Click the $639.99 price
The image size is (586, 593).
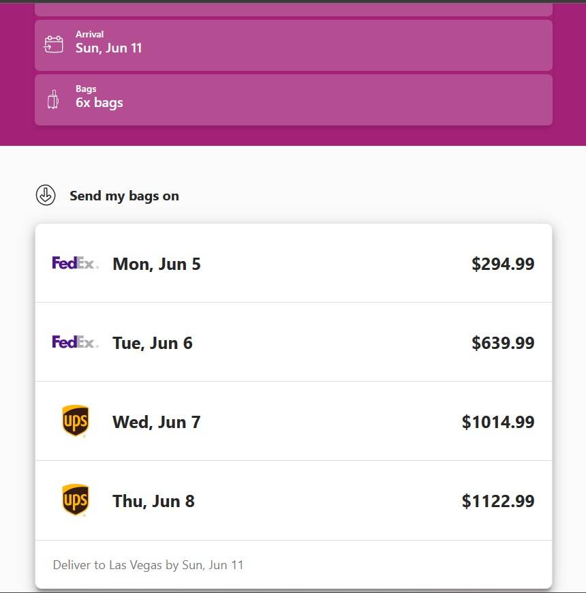[503, 343]
